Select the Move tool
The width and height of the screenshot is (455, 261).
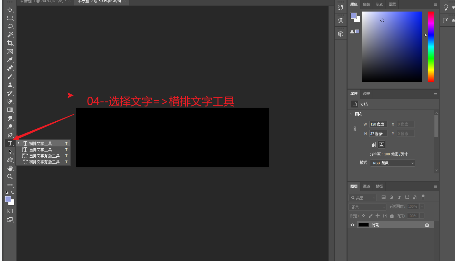tap(10, 10)
